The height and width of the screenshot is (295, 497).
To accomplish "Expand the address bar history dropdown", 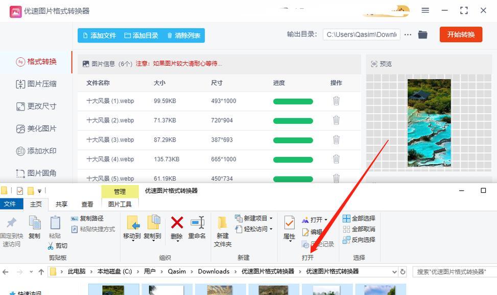I will pyautogui.click(x=395, y=272).
